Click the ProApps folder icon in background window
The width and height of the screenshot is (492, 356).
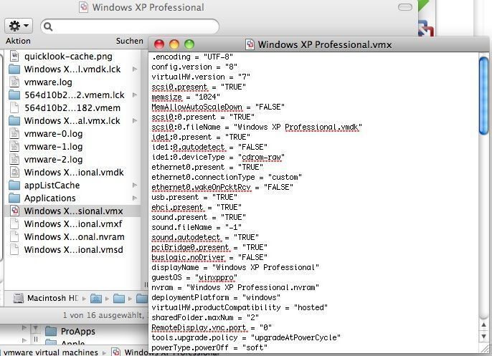[x=51, y=331]
